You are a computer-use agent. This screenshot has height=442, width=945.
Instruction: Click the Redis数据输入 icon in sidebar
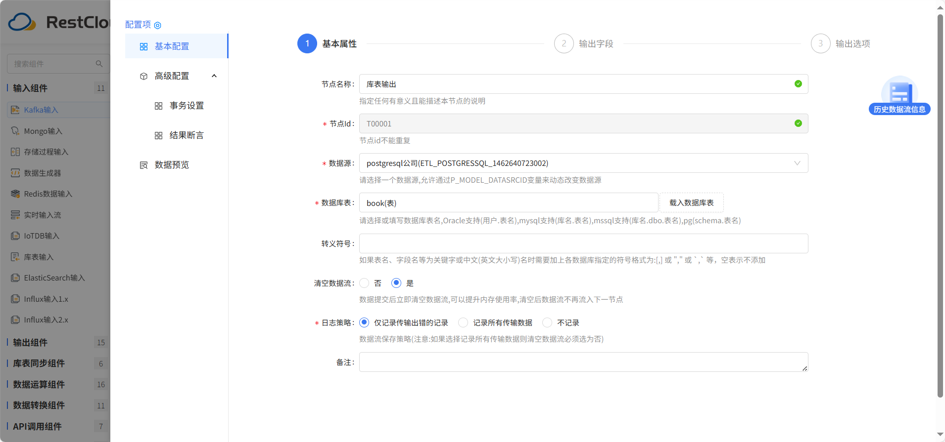[15, 194]
